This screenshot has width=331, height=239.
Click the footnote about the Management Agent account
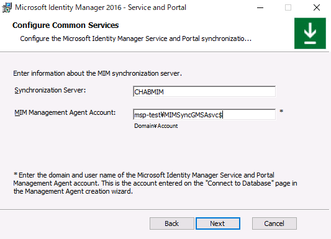pyautogui.click(x=155, y=183)
